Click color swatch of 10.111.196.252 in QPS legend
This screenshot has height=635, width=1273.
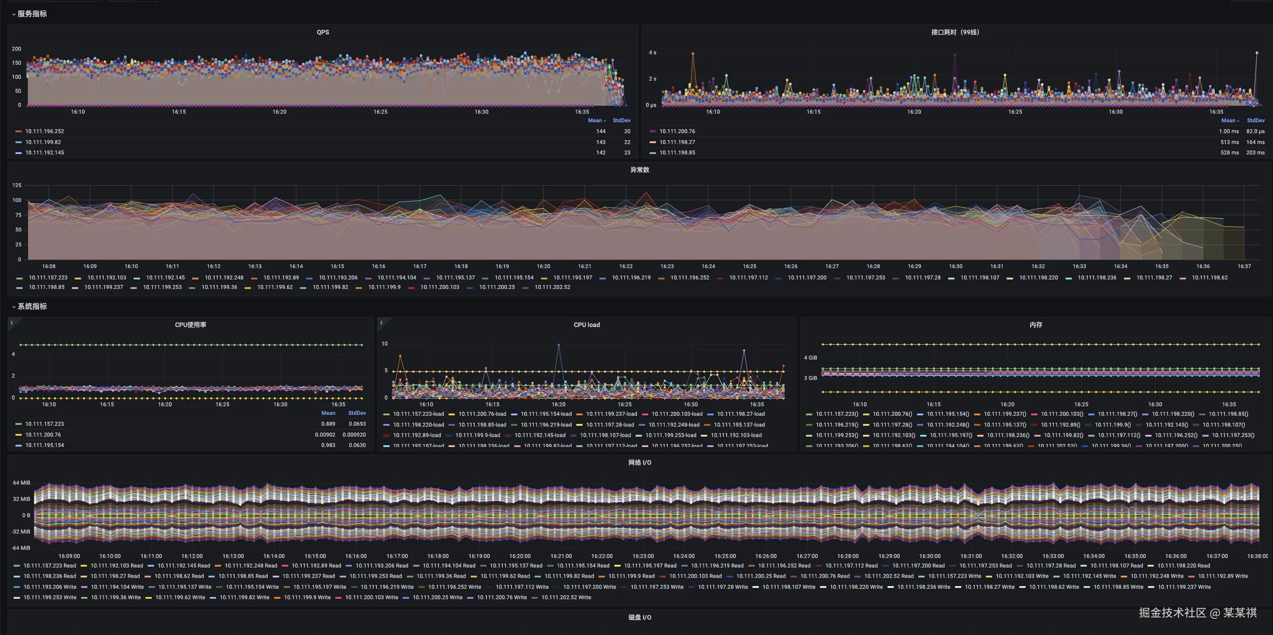[19, 131]
